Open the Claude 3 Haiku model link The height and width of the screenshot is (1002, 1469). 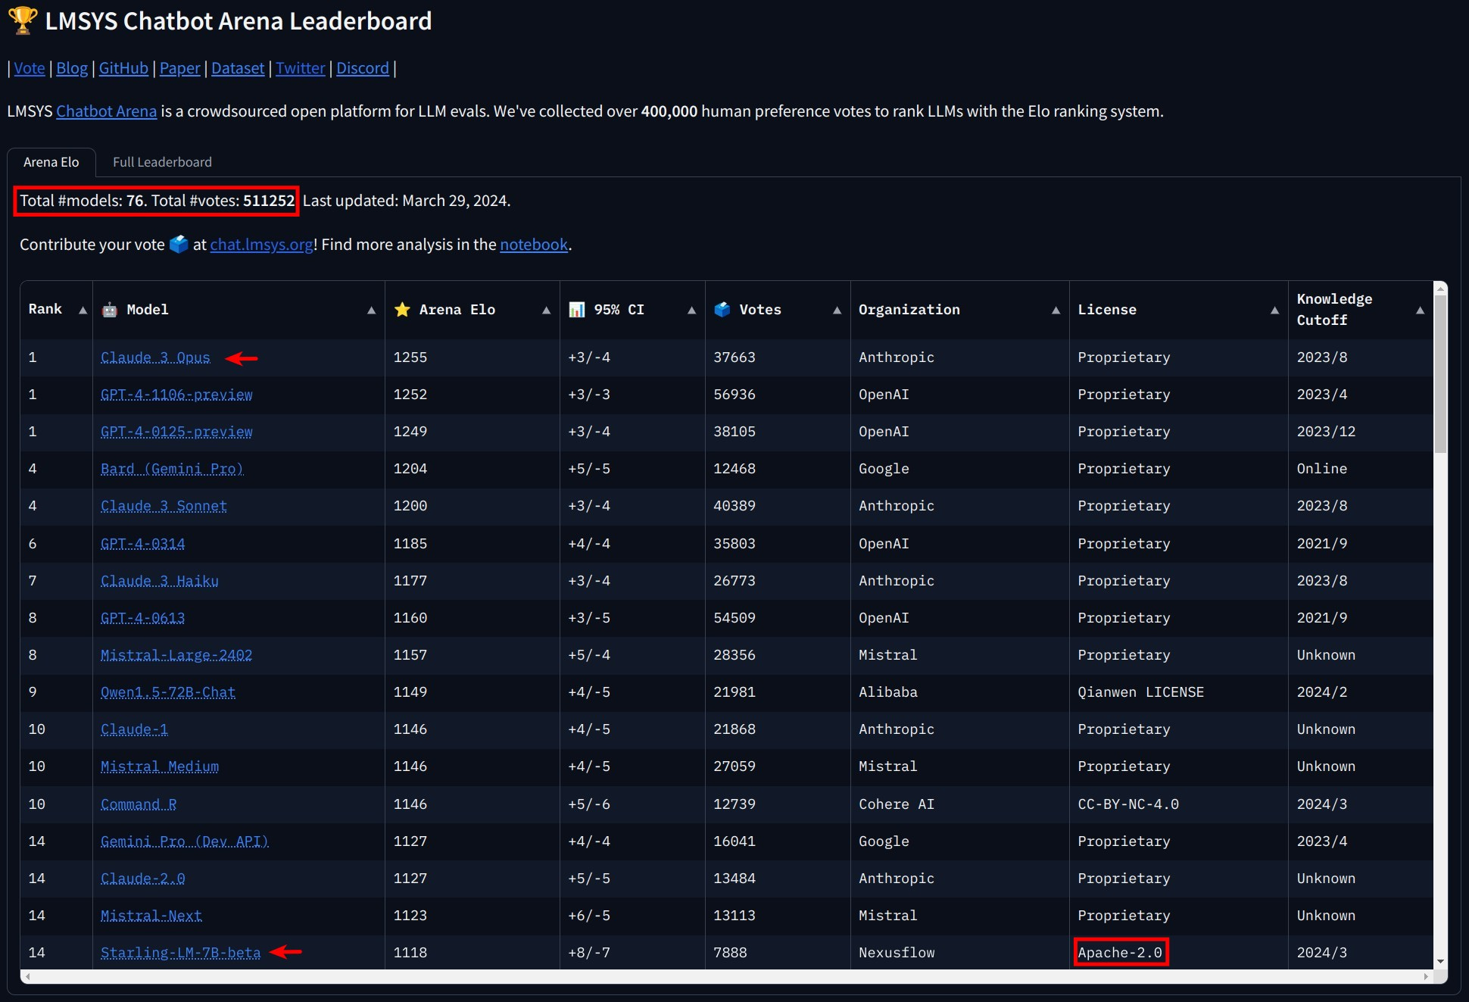click(x=160, y=581)
